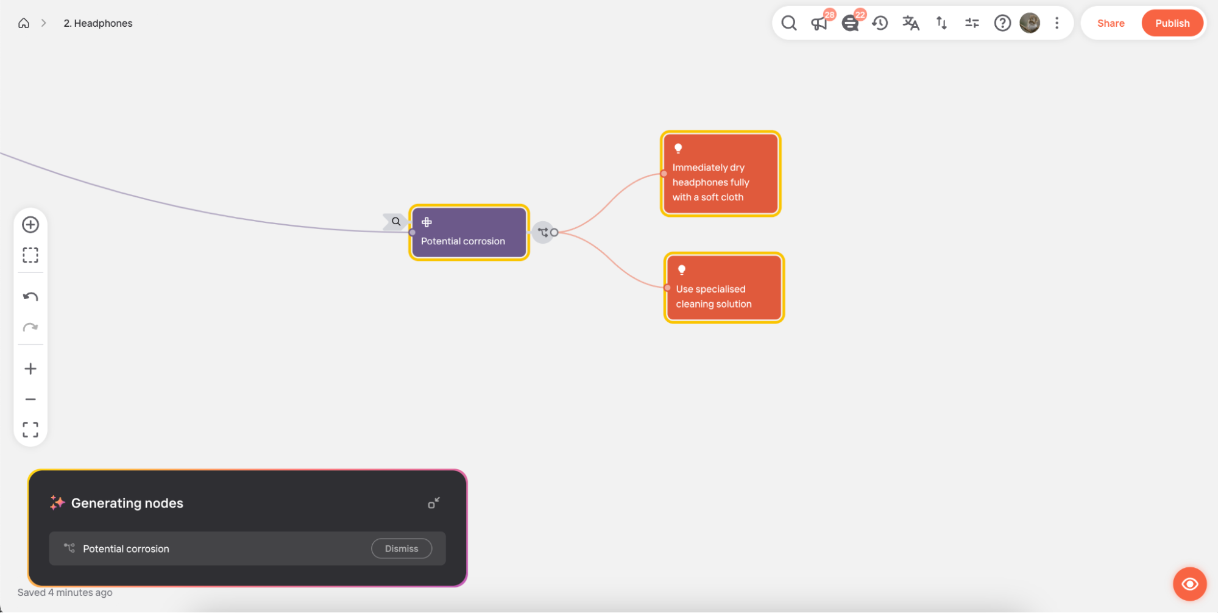Click the Potential corrosion row in Generating nodes

pyautogui.click(x=247, y=548)
